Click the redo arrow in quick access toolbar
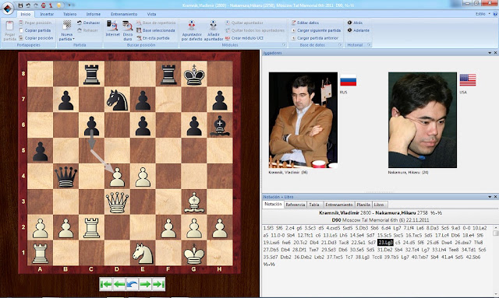 point(35,5)
